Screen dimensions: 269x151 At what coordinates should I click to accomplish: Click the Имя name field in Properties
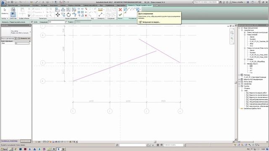tap(22, 43)
